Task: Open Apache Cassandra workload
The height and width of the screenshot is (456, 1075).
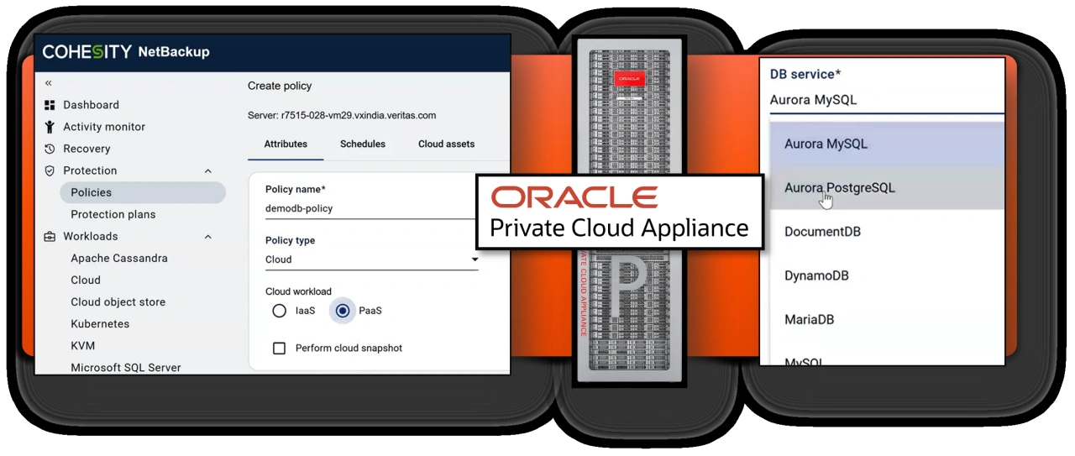Action: point(118,258)
